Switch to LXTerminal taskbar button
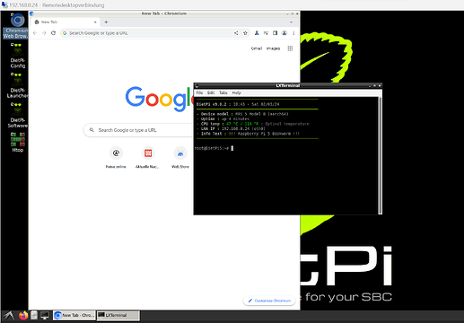This screenshot has width=464, height=323. 118,315
